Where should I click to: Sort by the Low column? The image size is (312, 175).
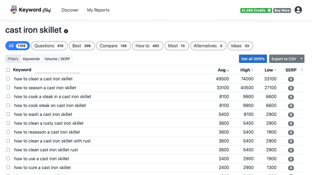271,70
